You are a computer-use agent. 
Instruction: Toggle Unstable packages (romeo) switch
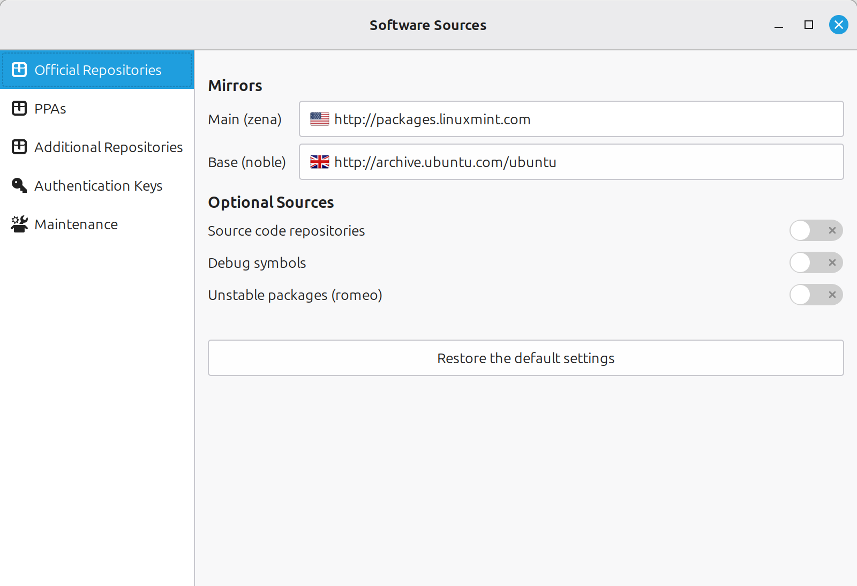816,295
